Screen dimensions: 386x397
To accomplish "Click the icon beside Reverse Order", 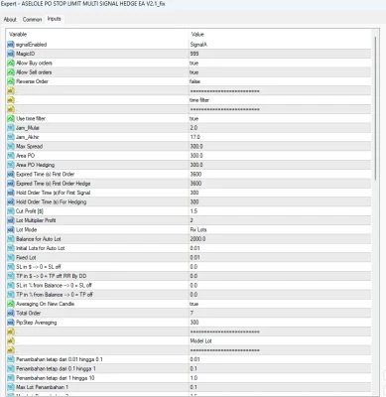I will coord(11,81).
